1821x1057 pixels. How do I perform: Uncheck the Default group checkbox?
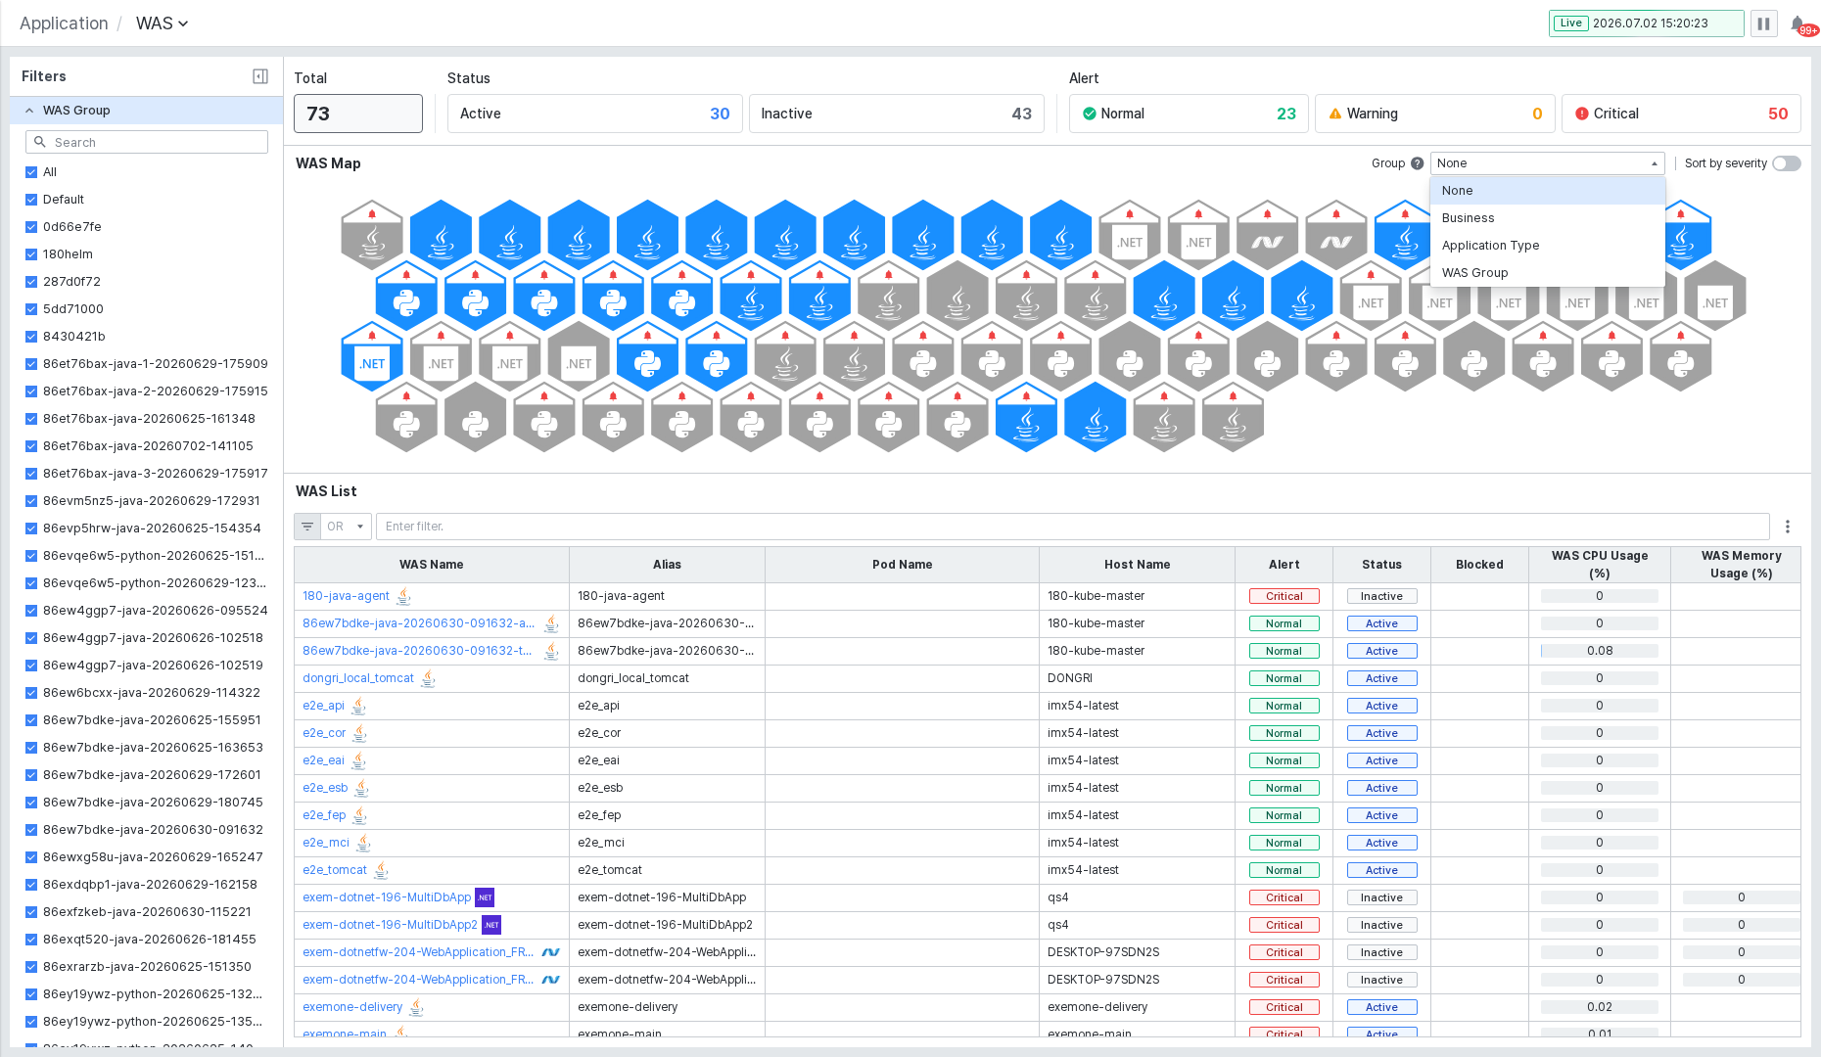pos(31,200)
